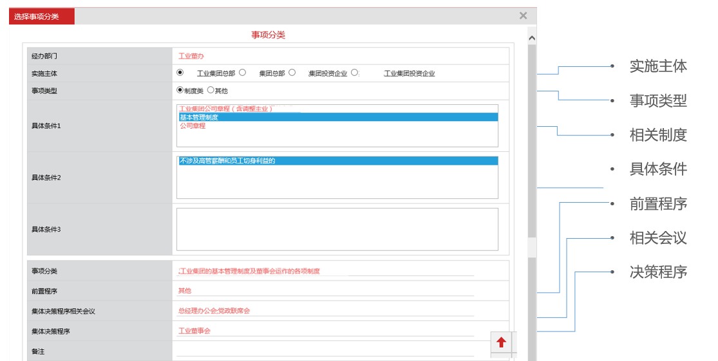Click the scrollbar up arrow at the top
718x361 pixels.
[531, 39]
